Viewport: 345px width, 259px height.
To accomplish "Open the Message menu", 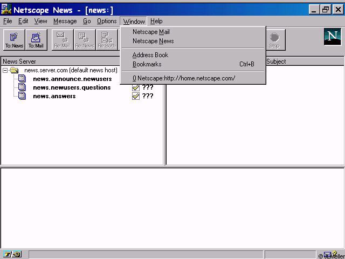I will click(65, 21).
